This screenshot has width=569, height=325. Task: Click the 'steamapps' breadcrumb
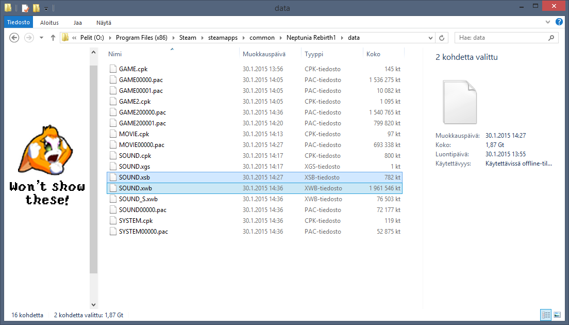pyautogui.click(x=223, y=38)
